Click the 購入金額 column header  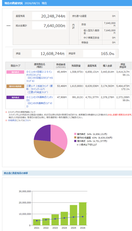tap(107, 66)
